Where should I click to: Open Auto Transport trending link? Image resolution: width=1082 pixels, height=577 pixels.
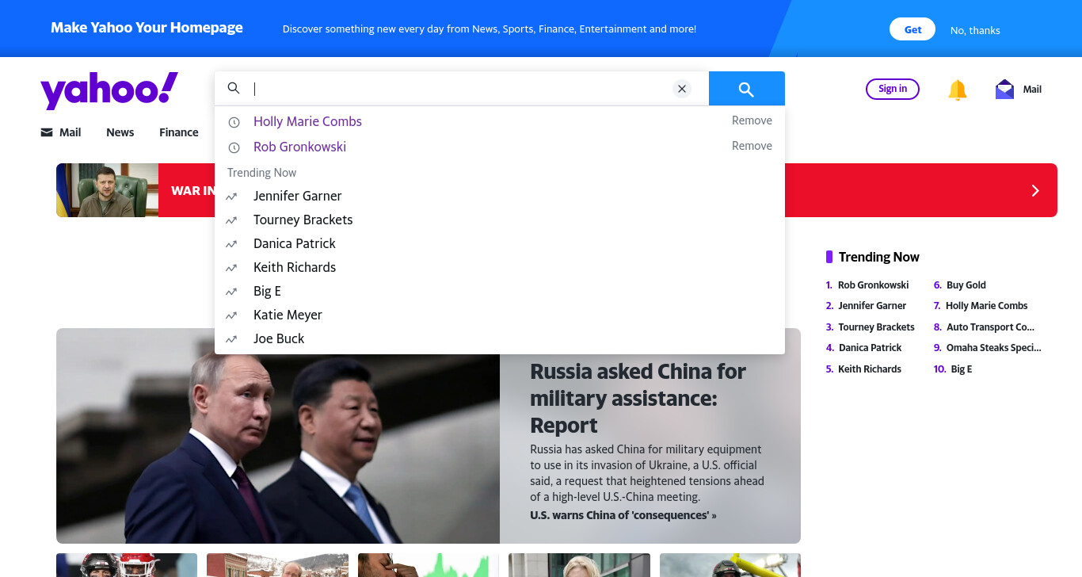tap(991, 327)
